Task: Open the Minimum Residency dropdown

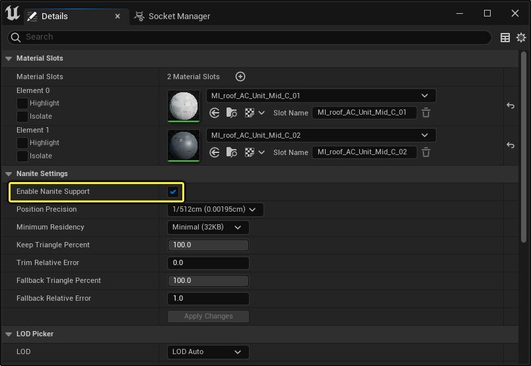Action: pyautogui.click(x=208, y=228)
